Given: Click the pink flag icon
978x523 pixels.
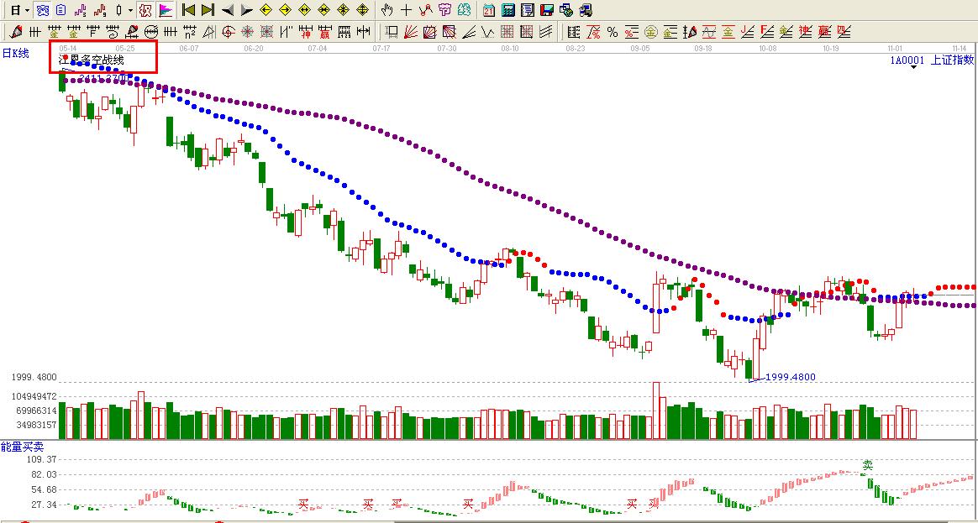Looking at the screenshot, I should coord(166,10).
